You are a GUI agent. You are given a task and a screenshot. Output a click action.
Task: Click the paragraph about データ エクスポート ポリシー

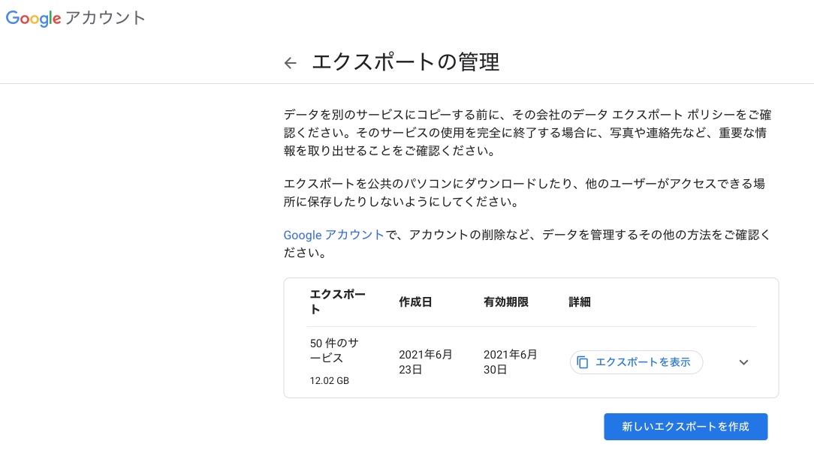(x=527, y=133)
